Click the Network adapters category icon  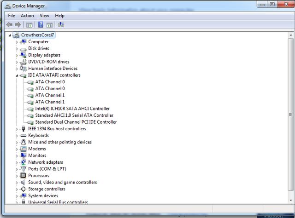click(24, 162)
